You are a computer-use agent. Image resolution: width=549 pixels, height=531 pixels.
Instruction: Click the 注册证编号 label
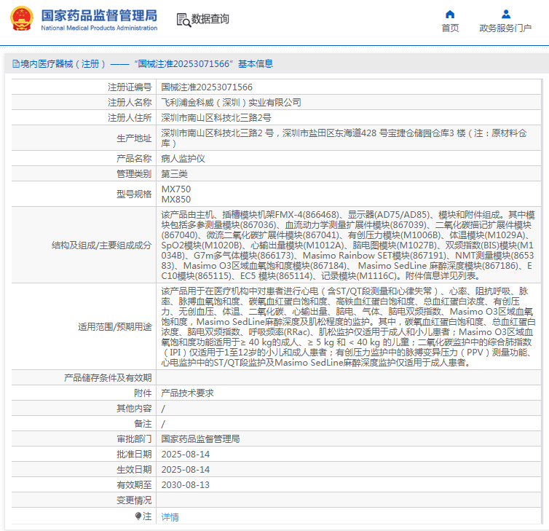tap(130, 87)
